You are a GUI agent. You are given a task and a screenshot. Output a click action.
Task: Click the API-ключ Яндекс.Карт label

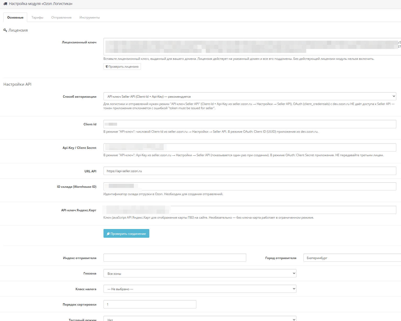(79, 210)
